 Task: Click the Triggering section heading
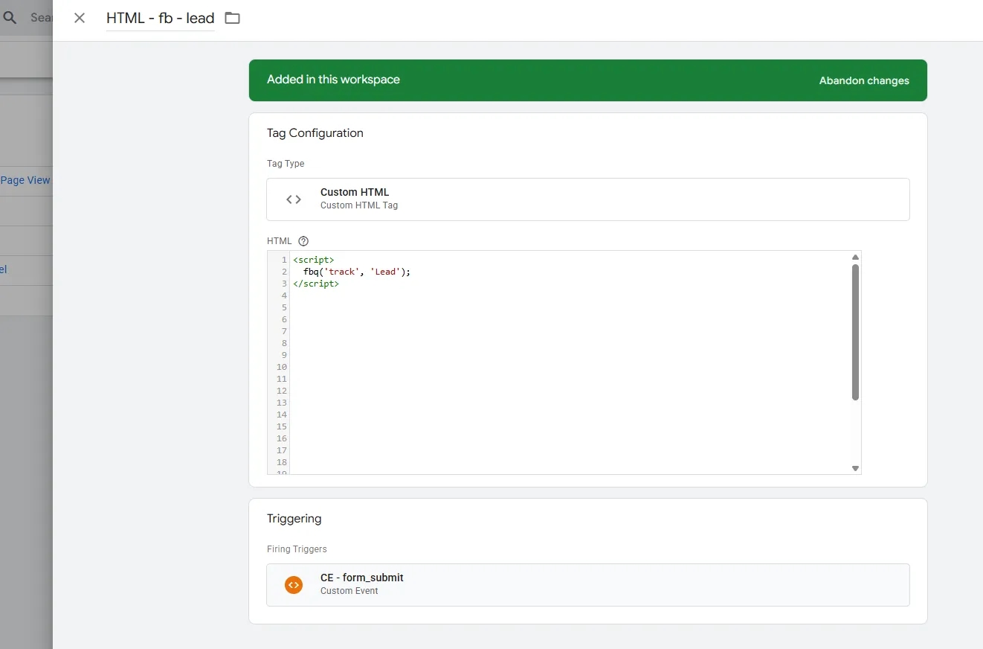(294, 519)
